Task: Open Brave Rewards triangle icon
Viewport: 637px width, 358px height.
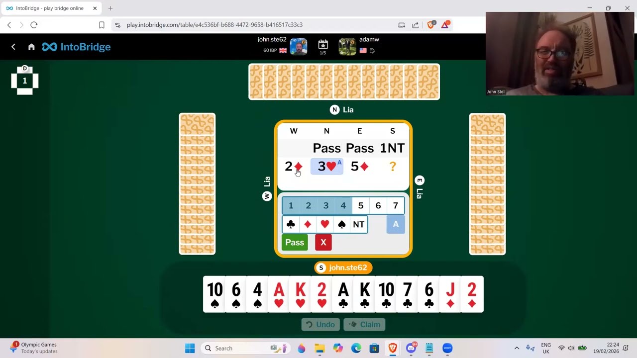Action: tap(445, 24)
